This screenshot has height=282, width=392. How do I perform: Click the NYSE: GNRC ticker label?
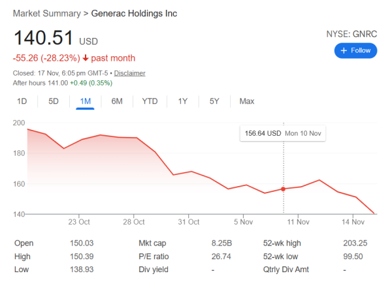click(351, 33)
